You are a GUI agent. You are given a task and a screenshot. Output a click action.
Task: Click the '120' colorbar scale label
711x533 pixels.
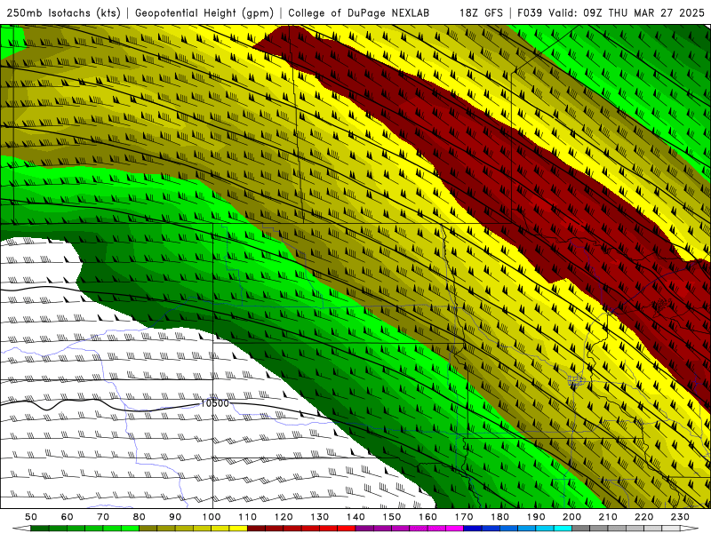tap(284, 517)
